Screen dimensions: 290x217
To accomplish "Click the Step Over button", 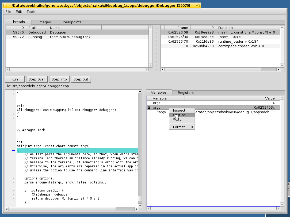I will pyautogui.click(x=37, y=79).
